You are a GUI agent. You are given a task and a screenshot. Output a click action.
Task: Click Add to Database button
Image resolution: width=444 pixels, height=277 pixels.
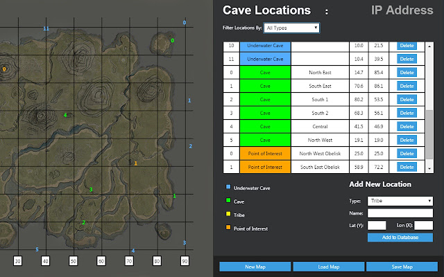pyautogui.click(x=400, y=237)
